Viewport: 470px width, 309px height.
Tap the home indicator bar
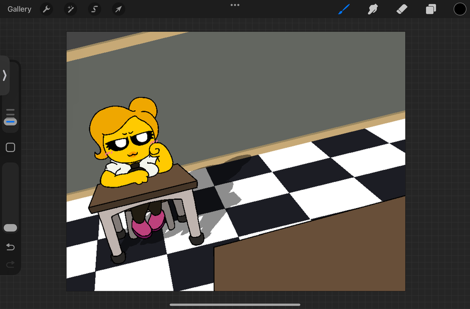coord(235,305)
